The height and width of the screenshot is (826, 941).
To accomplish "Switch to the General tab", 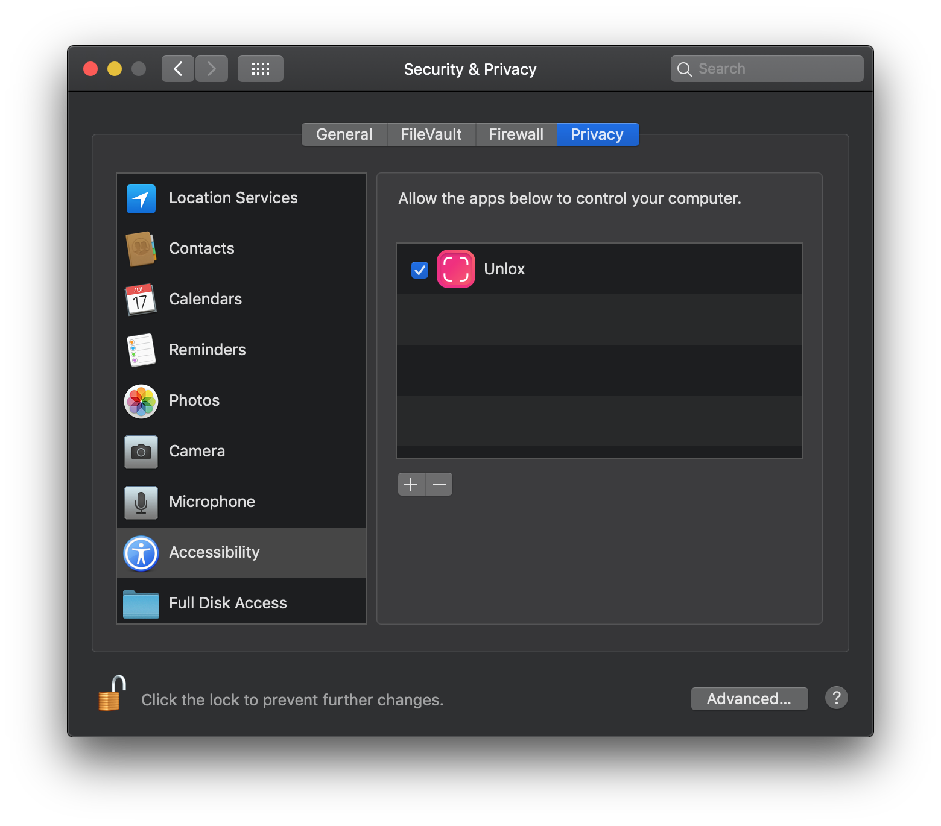I will click(344, 134).
